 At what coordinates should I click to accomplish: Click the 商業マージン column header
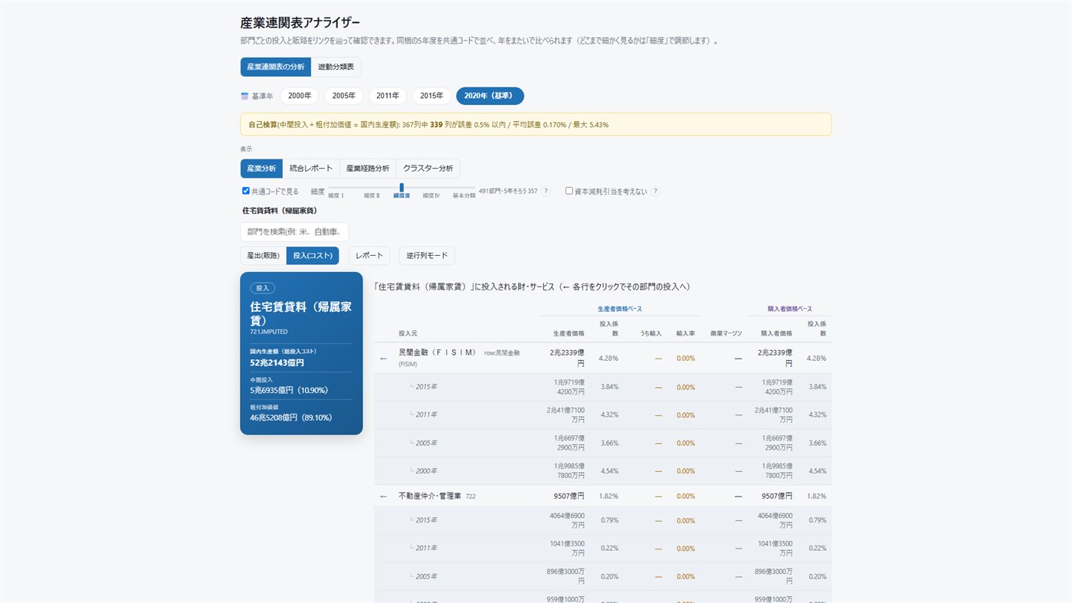(726, 333)
